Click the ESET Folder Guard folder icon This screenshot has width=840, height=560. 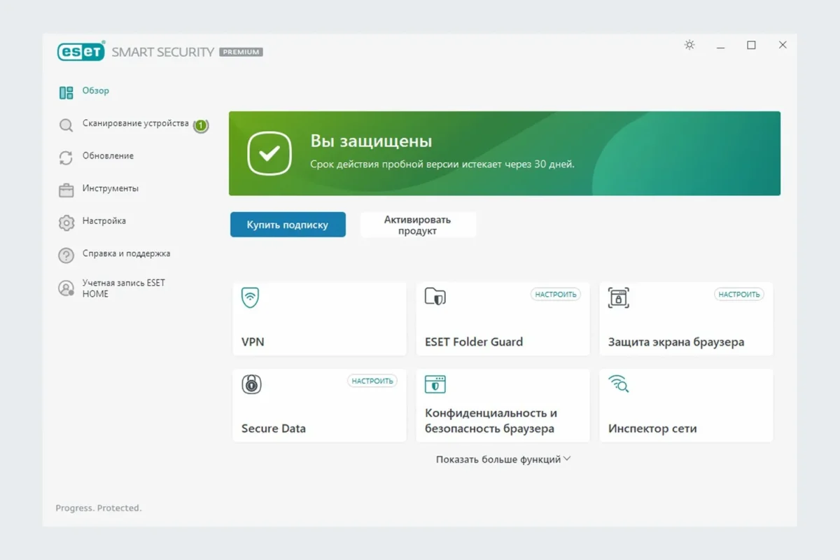[x=435, y=297]
